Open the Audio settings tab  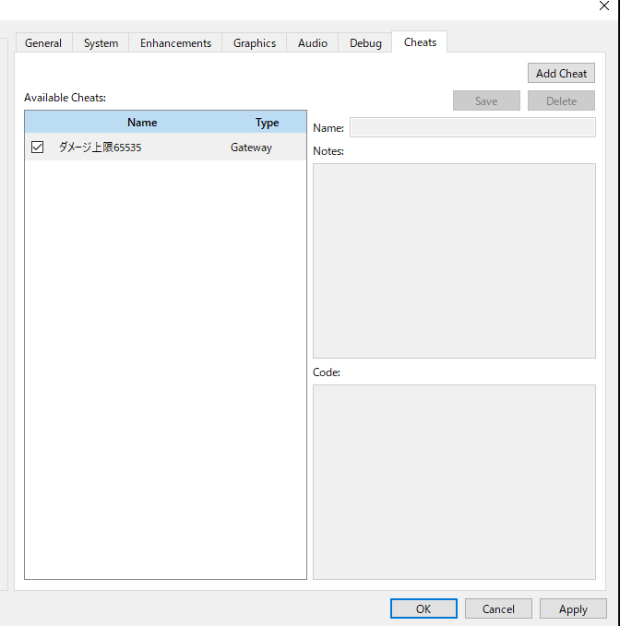point(313,43)
